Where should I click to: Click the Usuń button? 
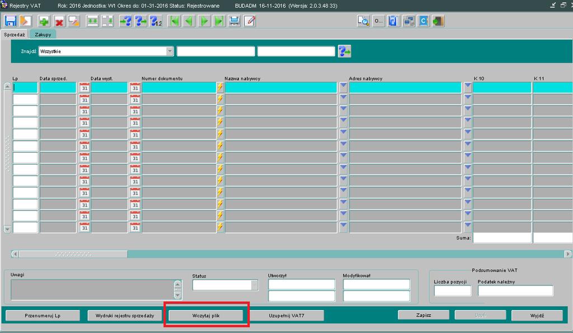[x=480, y=315]
